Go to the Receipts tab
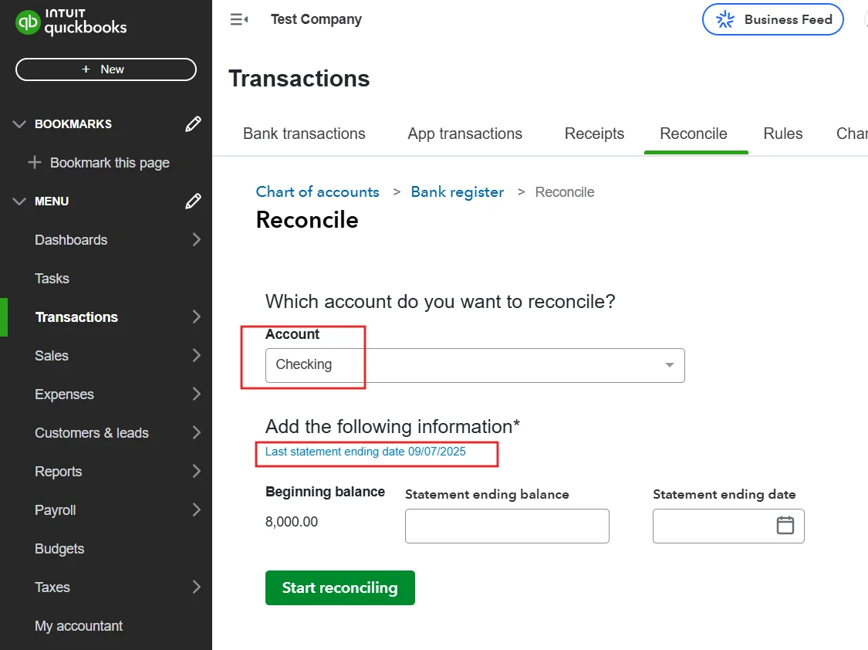868x650 pixels. (594, 134)
